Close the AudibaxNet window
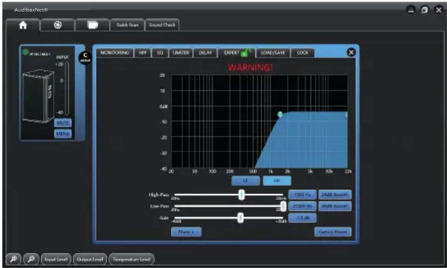 tap(439, 10)
